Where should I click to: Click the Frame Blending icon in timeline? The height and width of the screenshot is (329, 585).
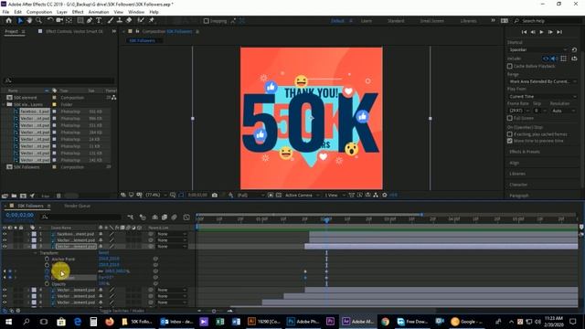click(165, 218)
